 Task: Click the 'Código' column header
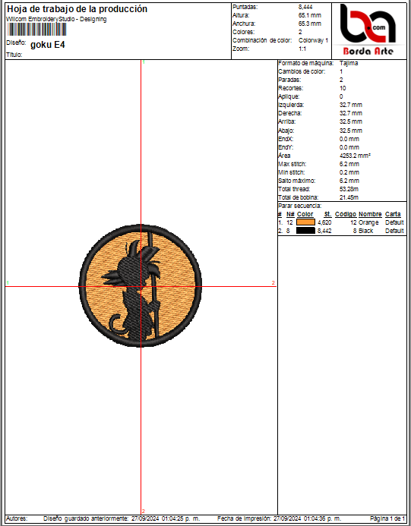[346, 214]
